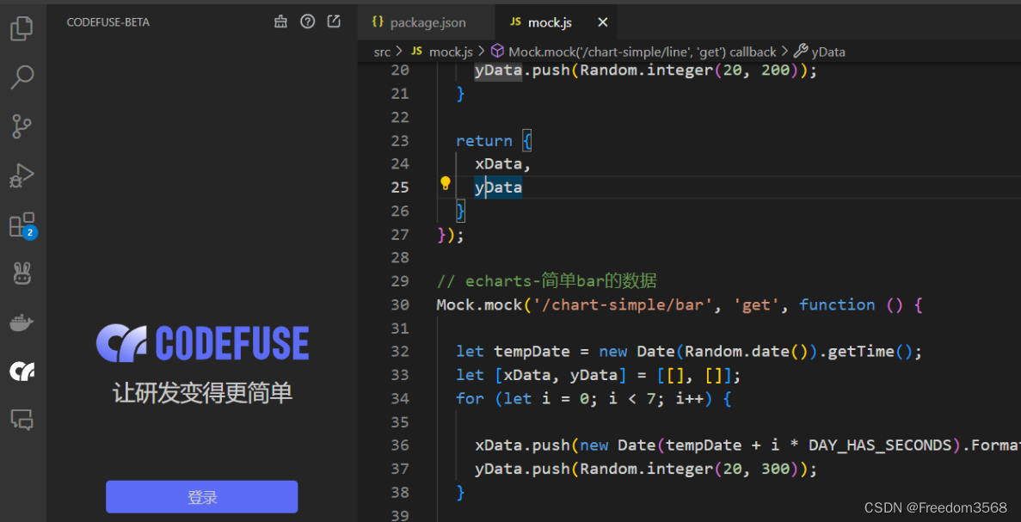
Task: Click the function keyword on line 30
Action: coord(837,304)
